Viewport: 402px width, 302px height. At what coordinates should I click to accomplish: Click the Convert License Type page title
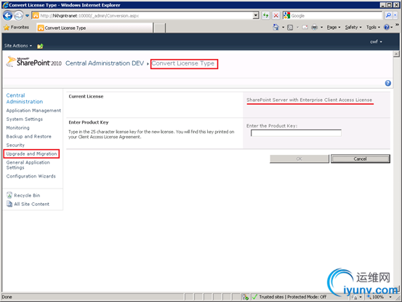183,63
